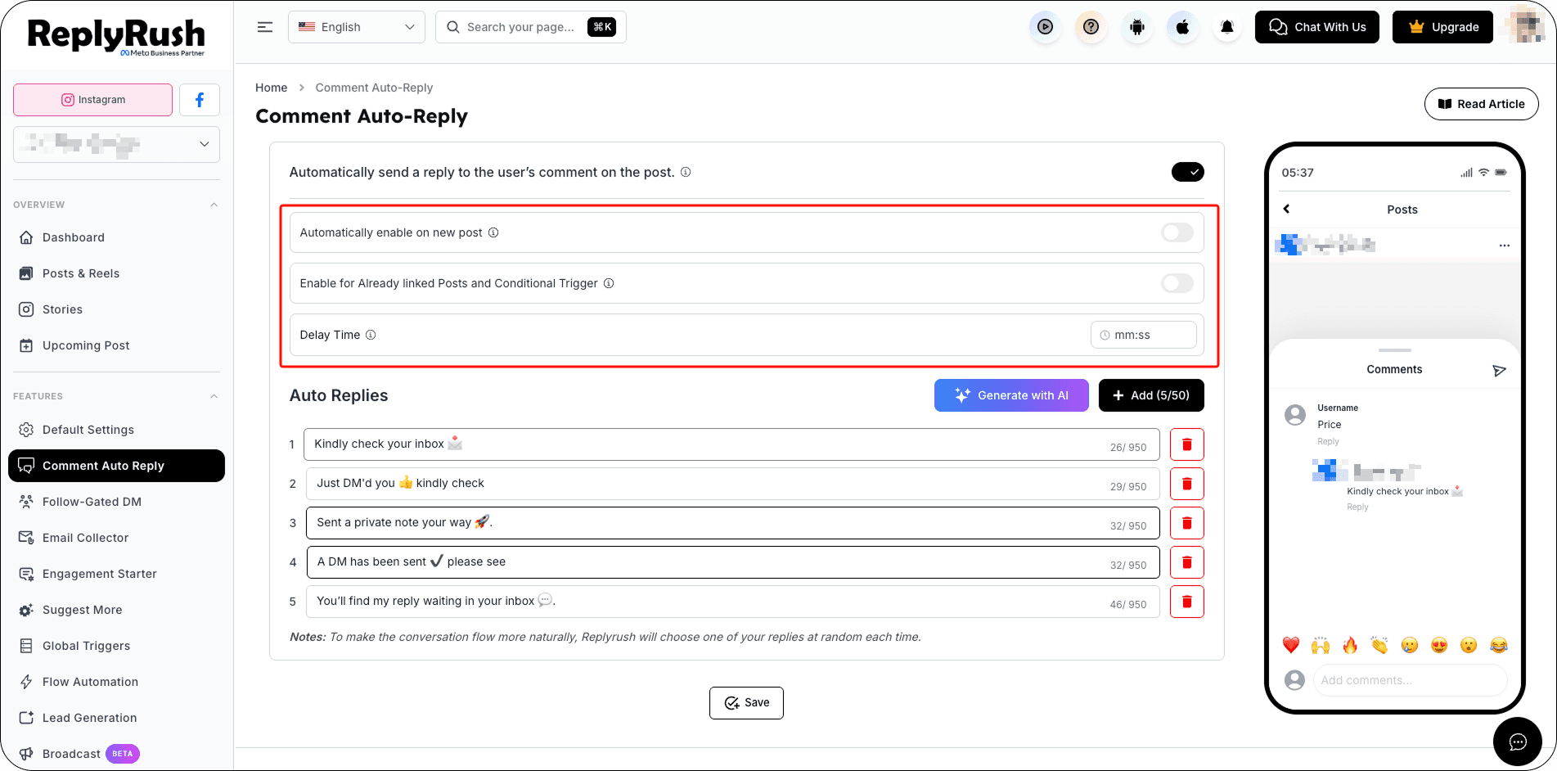This screenshot has width=1557, height=771.
Task: Click the 'Search your page' search box
Action: pos(531,27)
